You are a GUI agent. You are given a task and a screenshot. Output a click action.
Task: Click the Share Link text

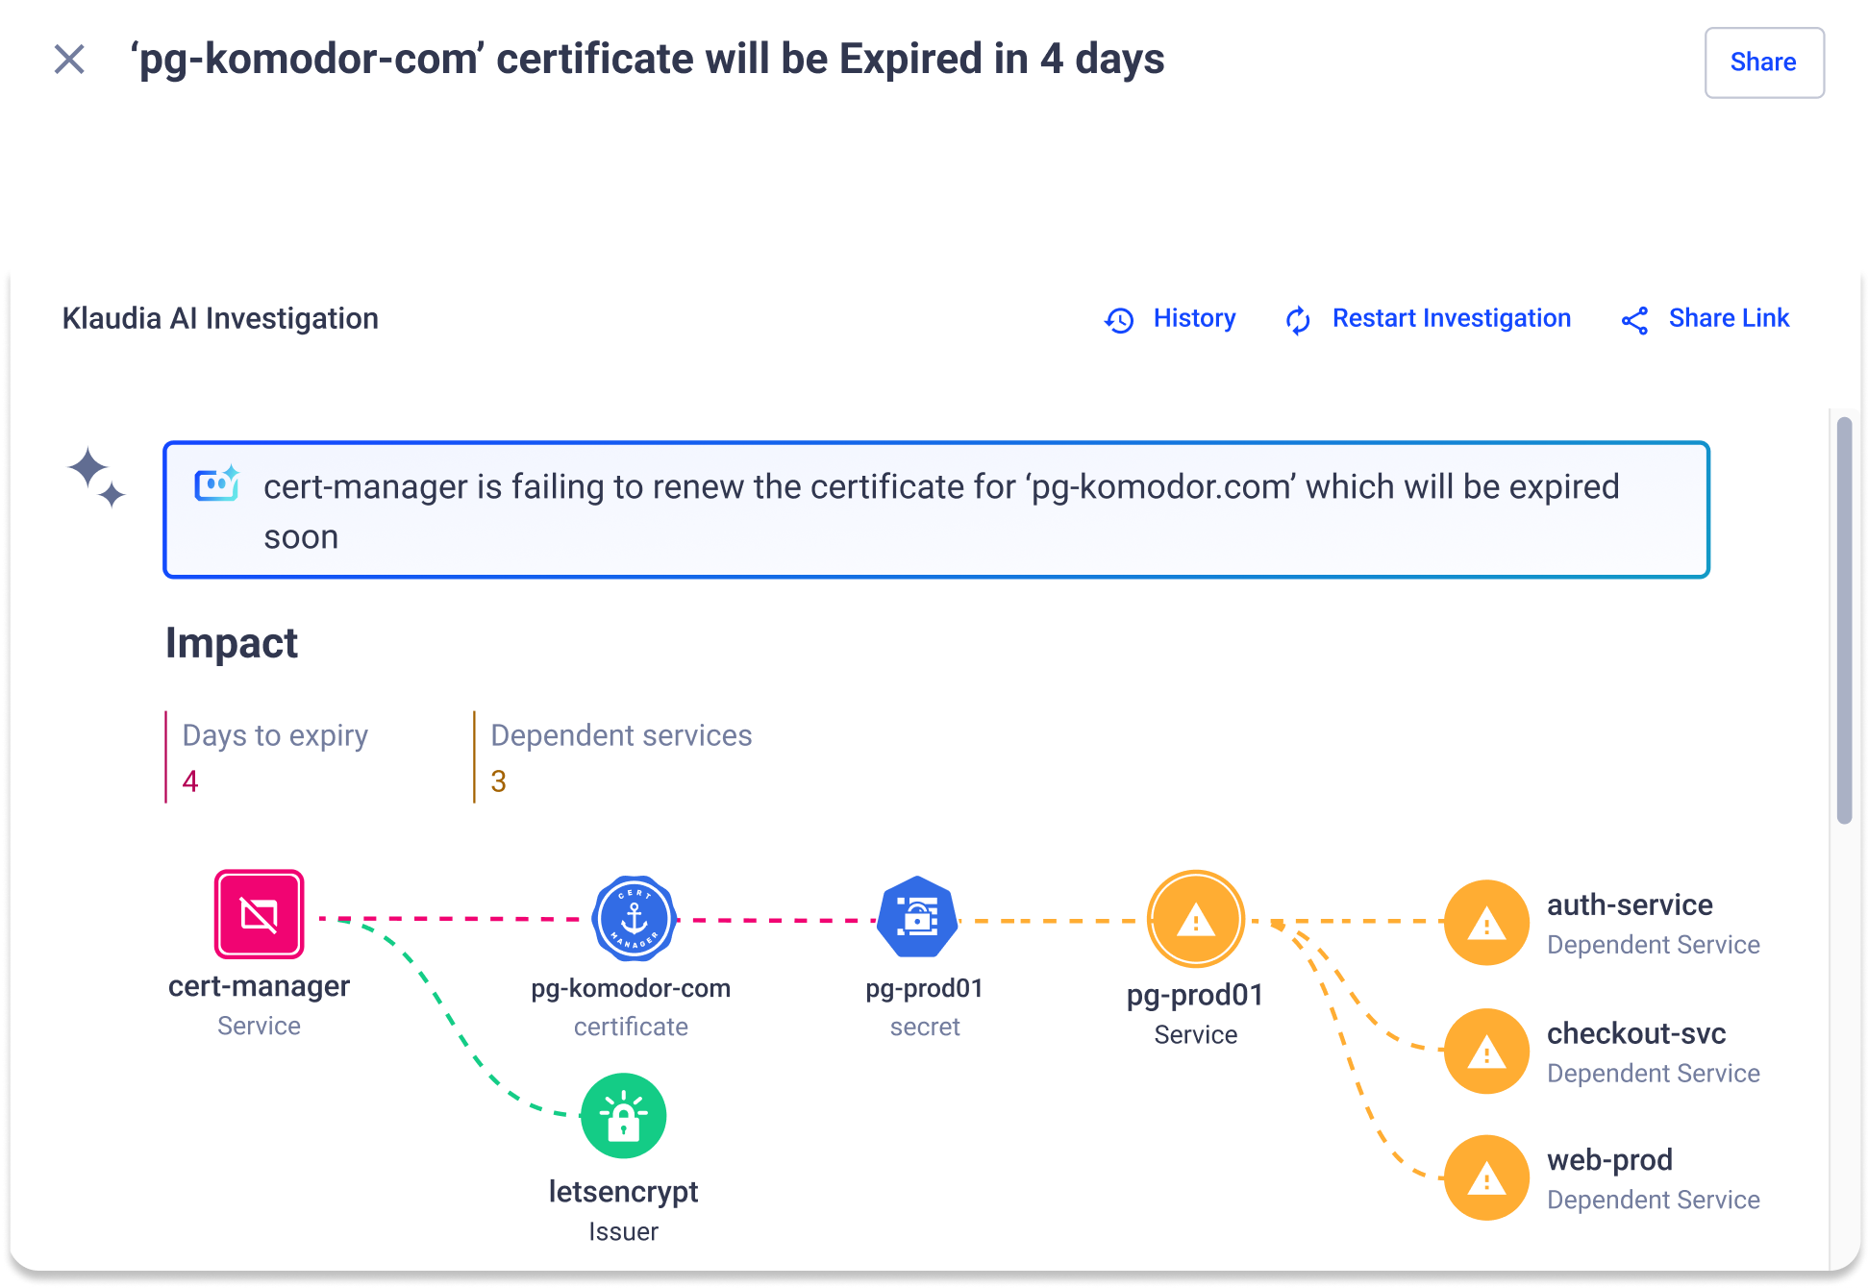click(x=1729, y=318)
